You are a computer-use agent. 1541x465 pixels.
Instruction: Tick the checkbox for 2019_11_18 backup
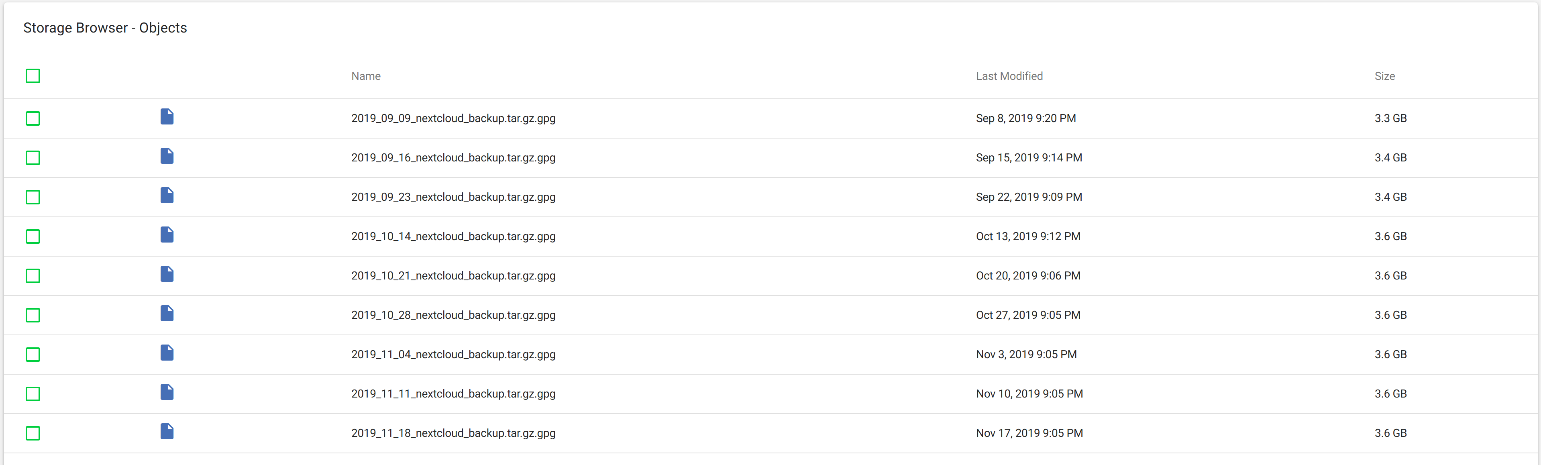[33, 433]
